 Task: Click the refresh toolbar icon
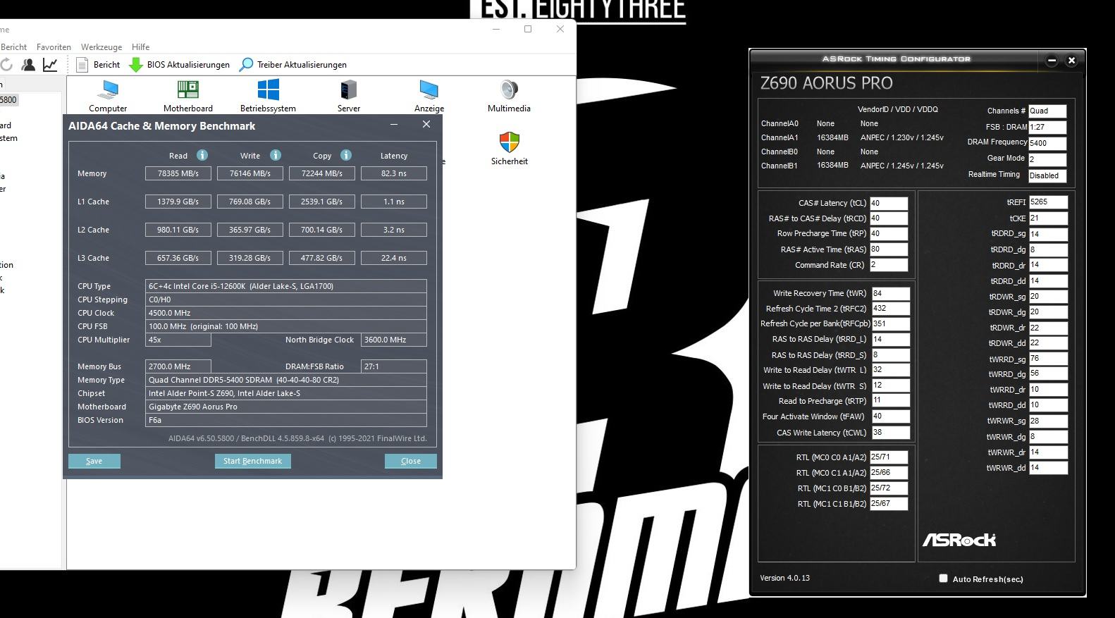(x=6, y=65)
